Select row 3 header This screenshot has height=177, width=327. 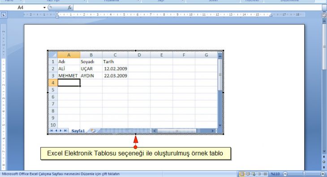[x=53, y=76]
